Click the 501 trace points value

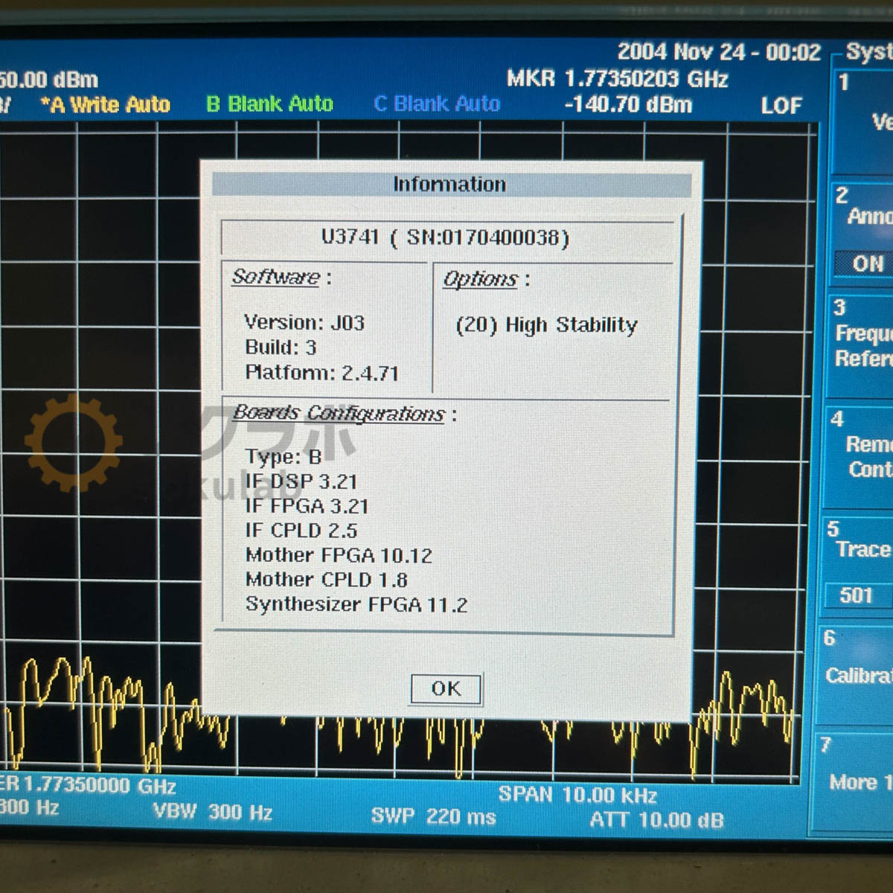[x=857, y=595]
